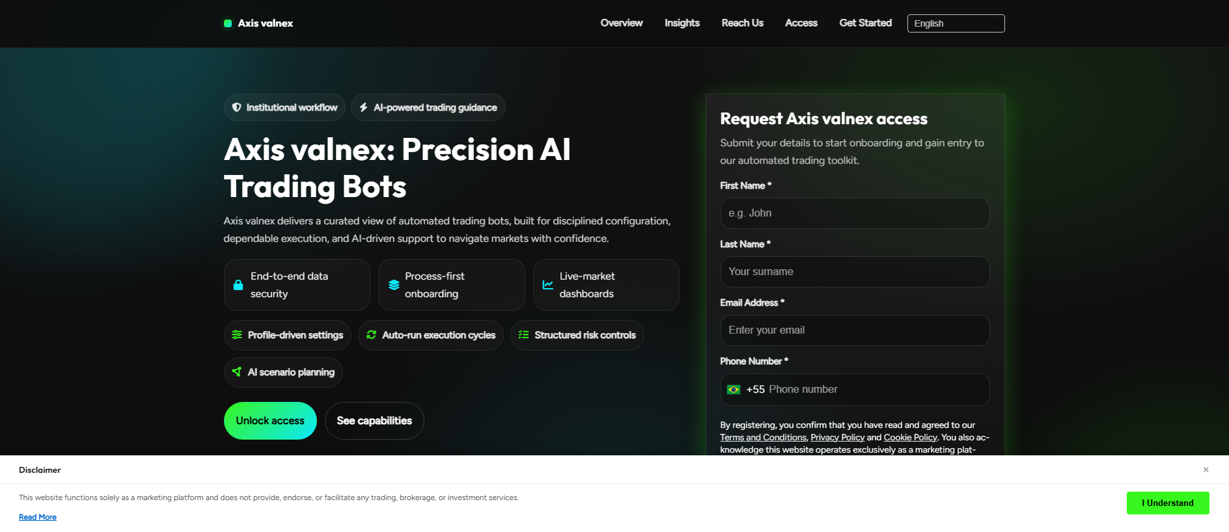Click the Disclaimer title text
Image resolution: width=1229 pixels, height=532 pixels.
click(40, 470)
